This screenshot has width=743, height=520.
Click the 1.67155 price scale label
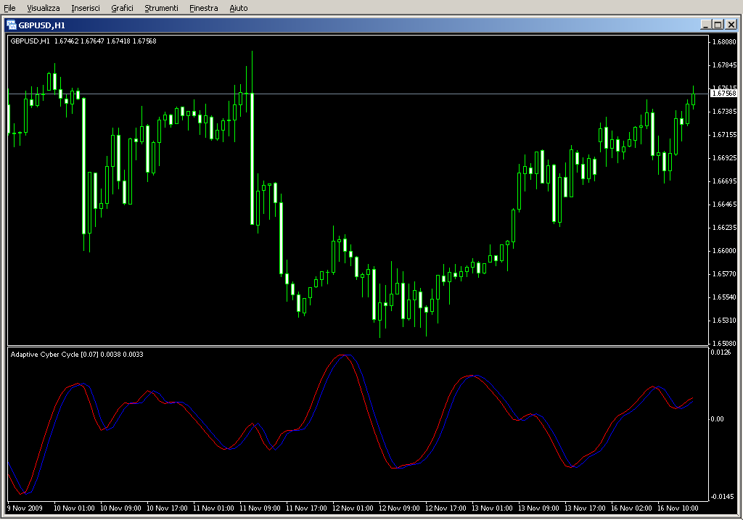[725, 134]
